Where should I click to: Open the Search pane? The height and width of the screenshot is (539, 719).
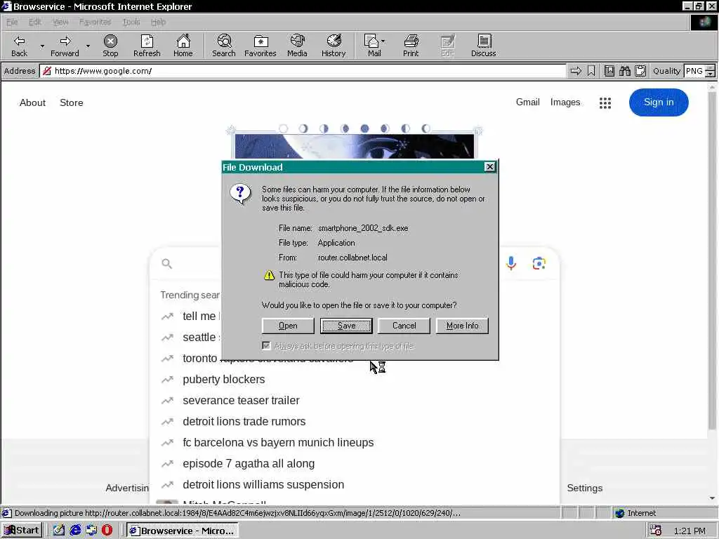[224, 46]
